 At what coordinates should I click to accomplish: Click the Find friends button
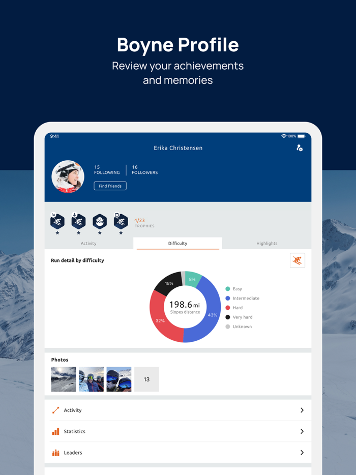(110, 186)
